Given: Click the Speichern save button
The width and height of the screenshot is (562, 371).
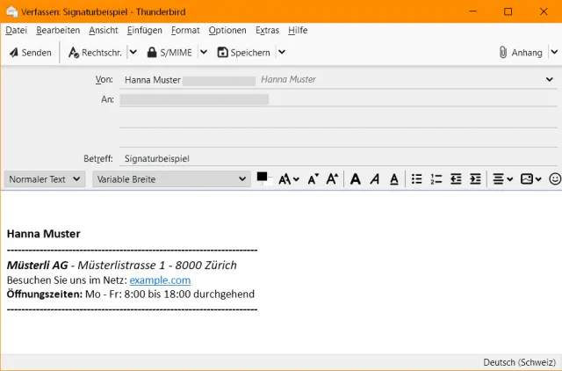Looking at the screenshot, I should pyautogui.click(x=244, y=53).
